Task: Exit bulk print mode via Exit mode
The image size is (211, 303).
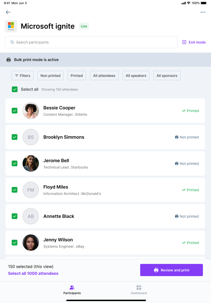Action: point(194,42)
